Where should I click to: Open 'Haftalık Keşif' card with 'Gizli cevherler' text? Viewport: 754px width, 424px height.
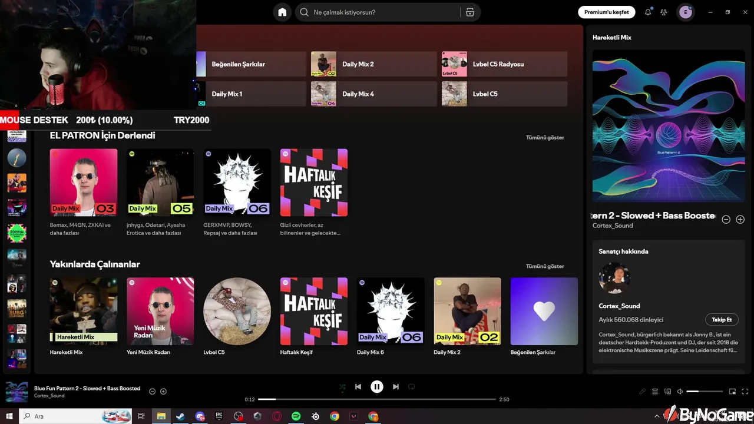pyautogui.click(x=314, y=193)
